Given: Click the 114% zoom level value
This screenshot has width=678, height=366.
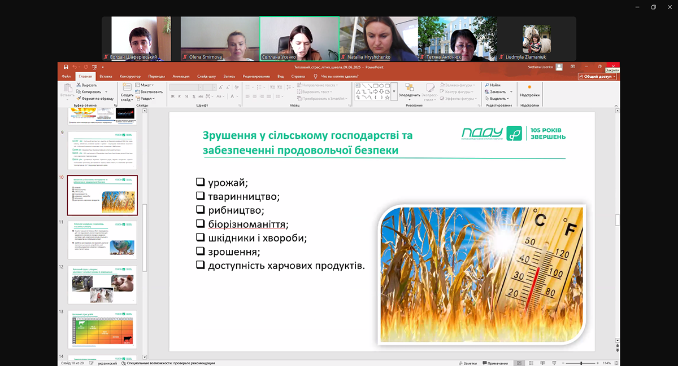Looking at the screenshot, I should pos(607,363).
